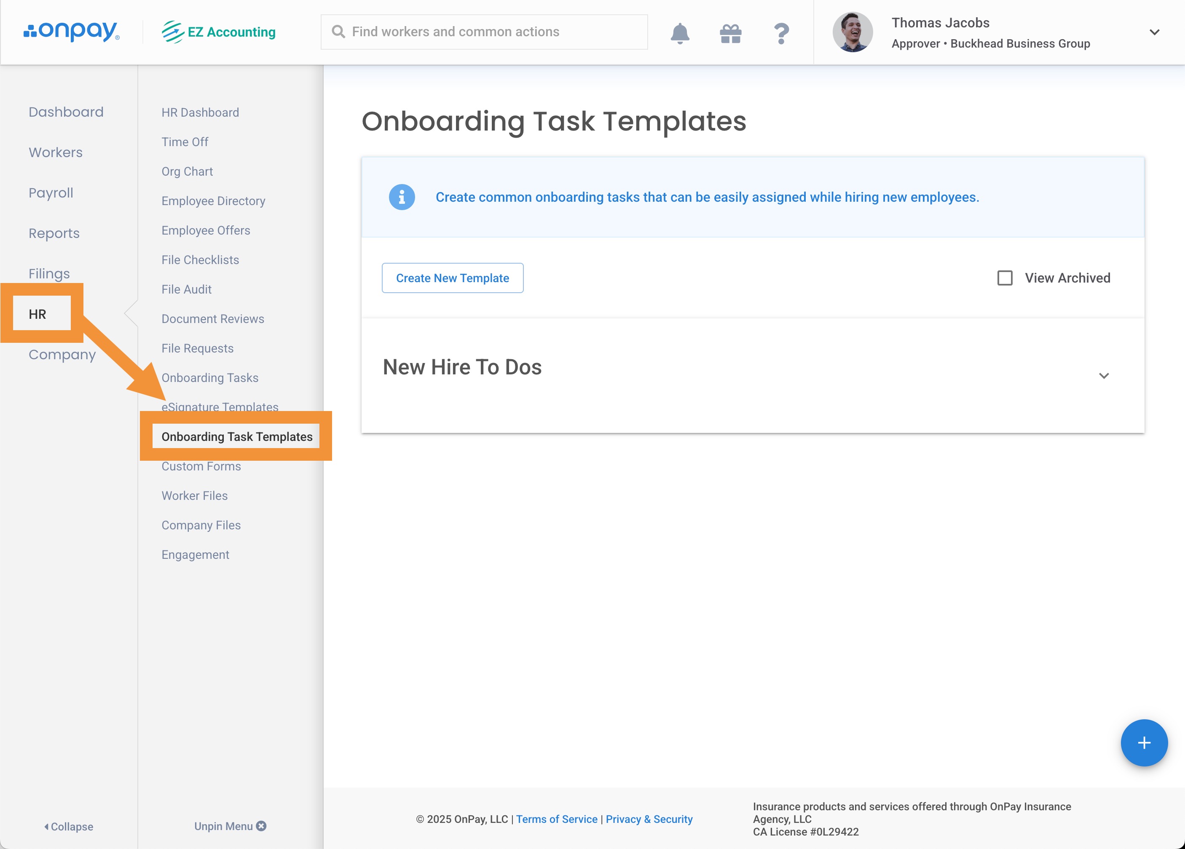Open the Terms of Service link

[x=556, y=819]
